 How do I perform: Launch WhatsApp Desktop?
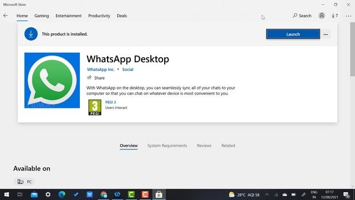pyautogui.click(x=293, y=34)
